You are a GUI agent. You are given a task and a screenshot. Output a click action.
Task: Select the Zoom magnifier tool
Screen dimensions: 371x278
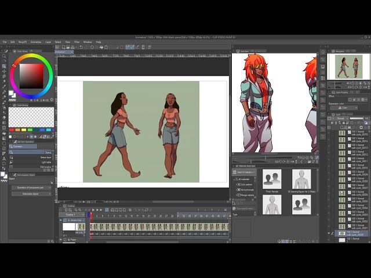4,56
